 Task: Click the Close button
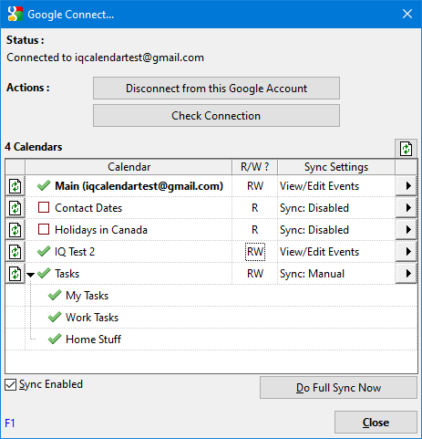376,423
